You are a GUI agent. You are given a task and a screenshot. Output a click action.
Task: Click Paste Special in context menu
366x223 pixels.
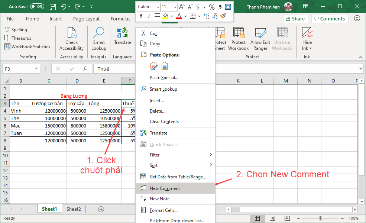(175, 78)
